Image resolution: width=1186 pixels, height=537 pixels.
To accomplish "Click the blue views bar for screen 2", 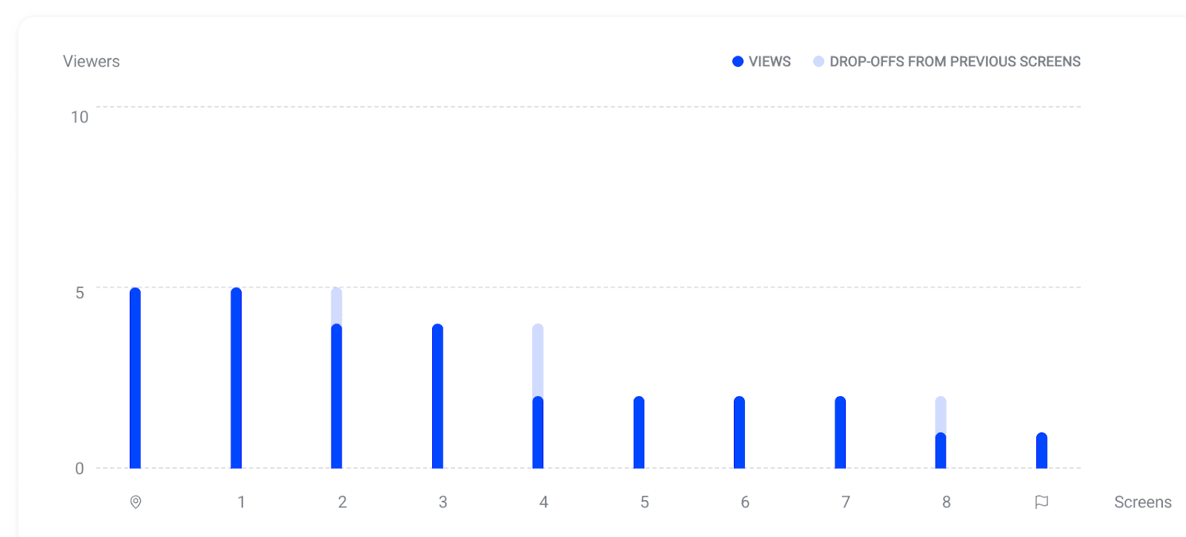I will click(x=337, y=397).
